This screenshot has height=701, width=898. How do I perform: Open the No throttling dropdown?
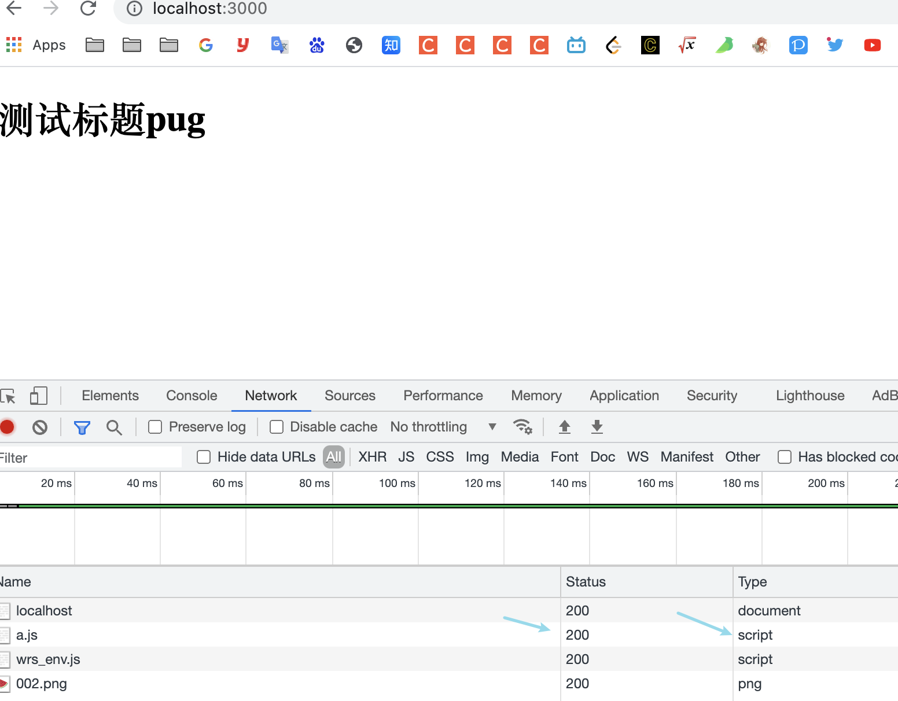[443, 427]
